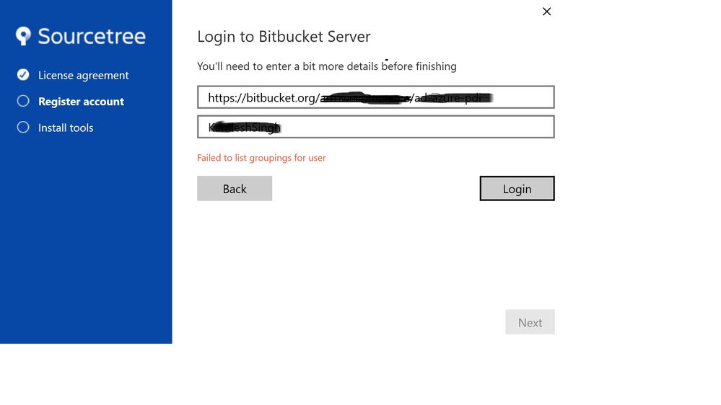Image resolution: width=721 pixels, height=405 pixels.
Task: Click the 'Login to Bitbucket Server' heading
Action: pyautogui.click(x=284, y=36)
